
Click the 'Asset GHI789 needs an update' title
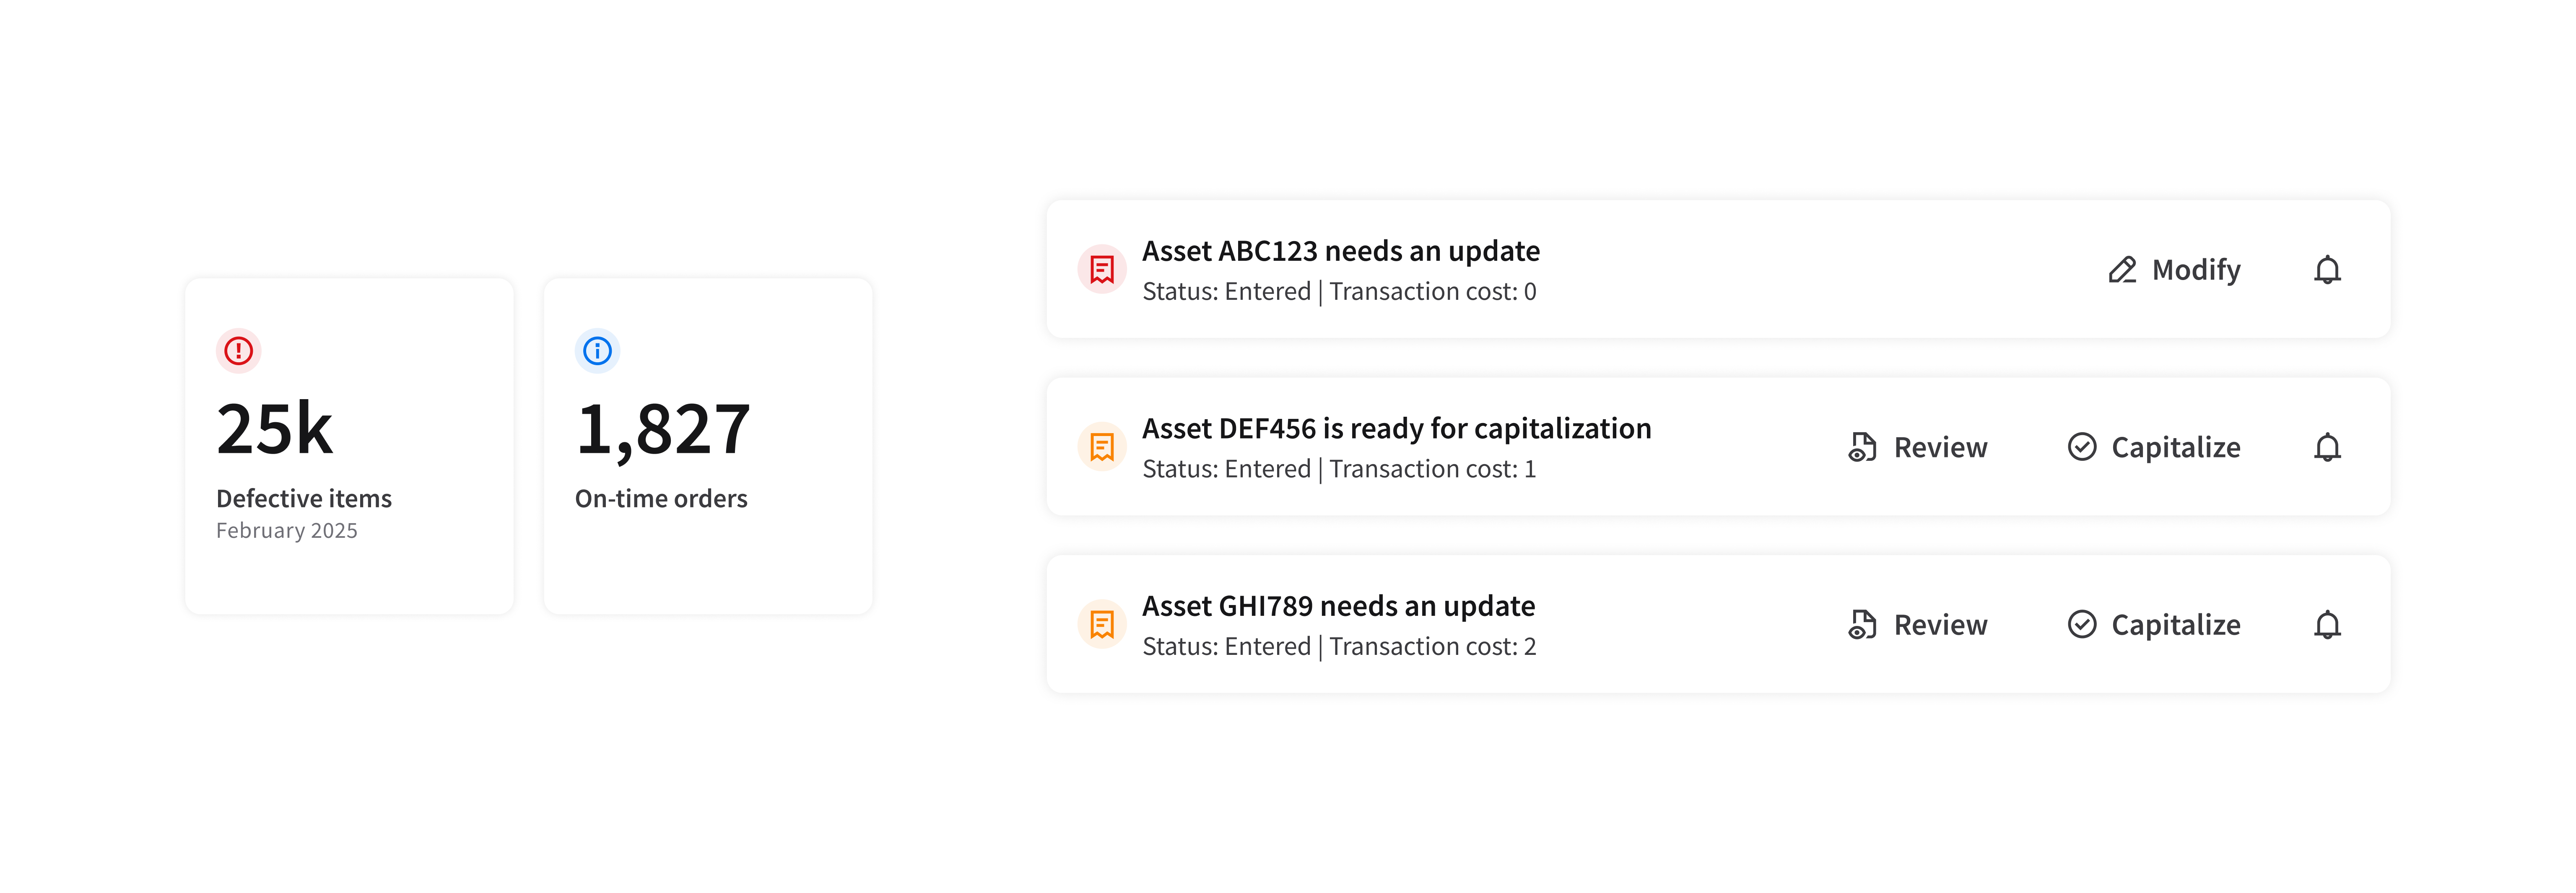point(1338,606)
